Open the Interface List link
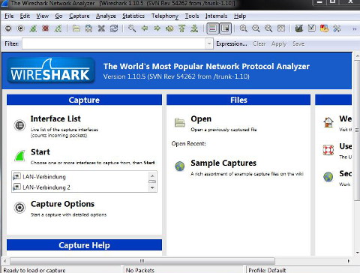Image resolution: width=360 pixels, height=273 pixels. click(55, 118)
